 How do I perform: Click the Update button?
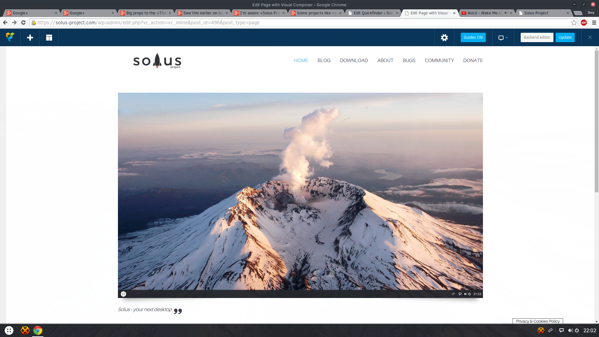pyautogui.click(x=565, y=37)
